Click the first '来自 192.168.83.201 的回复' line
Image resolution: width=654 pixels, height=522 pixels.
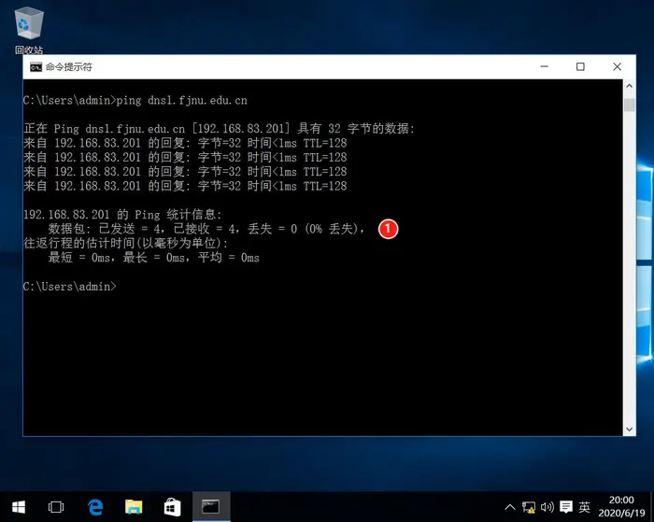185,143
